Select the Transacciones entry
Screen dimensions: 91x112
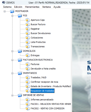click(37, 47)
